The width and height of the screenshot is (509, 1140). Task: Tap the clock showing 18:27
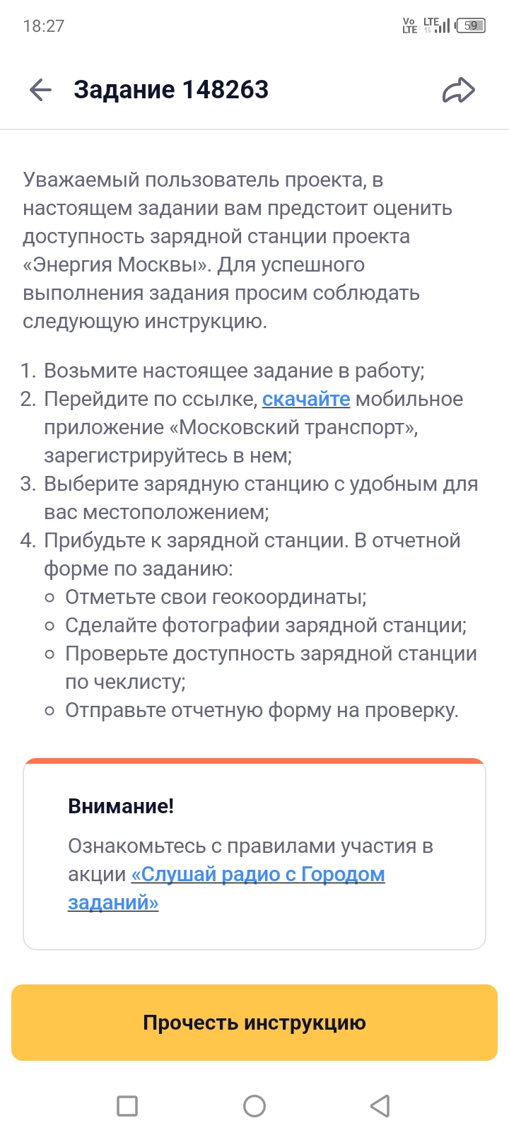click(x=44, y=26)
